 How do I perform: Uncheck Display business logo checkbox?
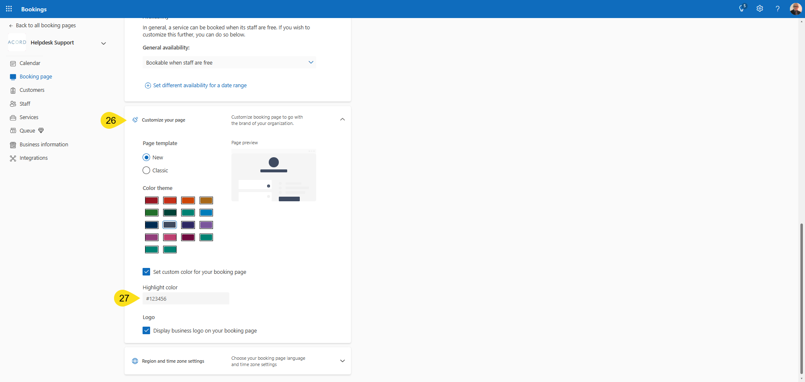146,330
